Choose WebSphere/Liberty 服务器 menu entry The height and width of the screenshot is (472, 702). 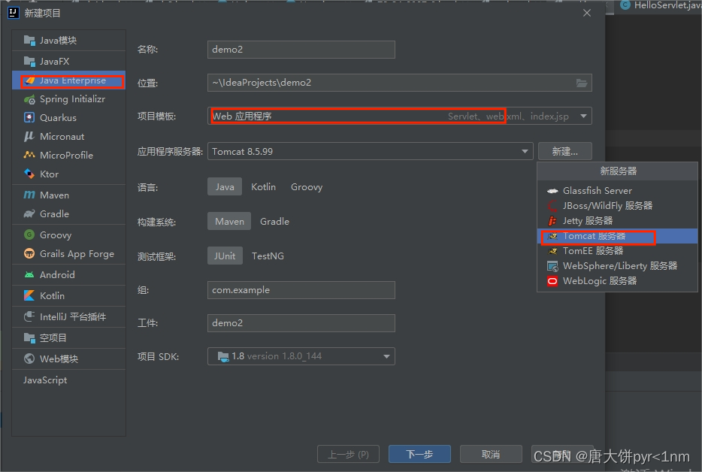(617, 266)
